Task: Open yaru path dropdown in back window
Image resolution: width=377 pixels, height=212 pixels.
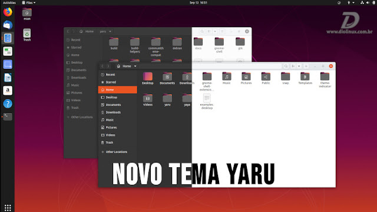Action: pos(110,31)
